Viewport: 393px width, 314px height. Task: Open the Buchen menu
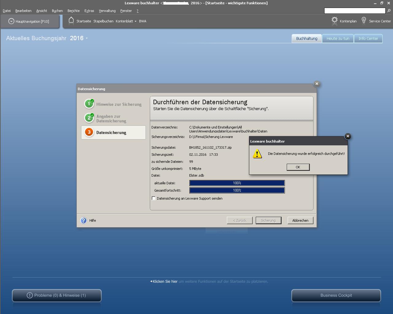pos(57,11)
